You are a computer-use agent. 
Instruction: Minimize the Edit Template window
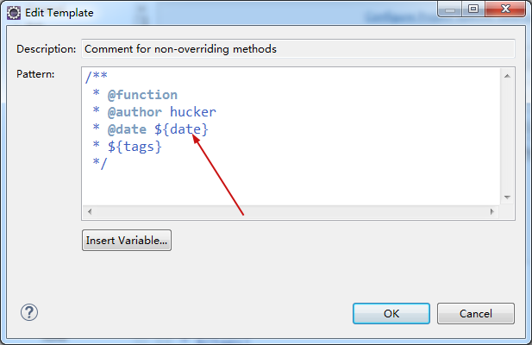click(x=448, y=9)
